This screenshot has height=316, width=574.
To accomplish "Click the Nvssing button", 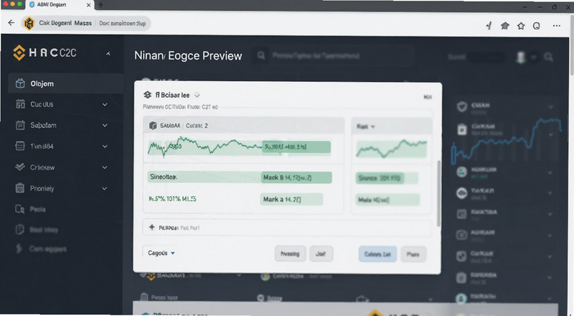I will click(290, 254).
